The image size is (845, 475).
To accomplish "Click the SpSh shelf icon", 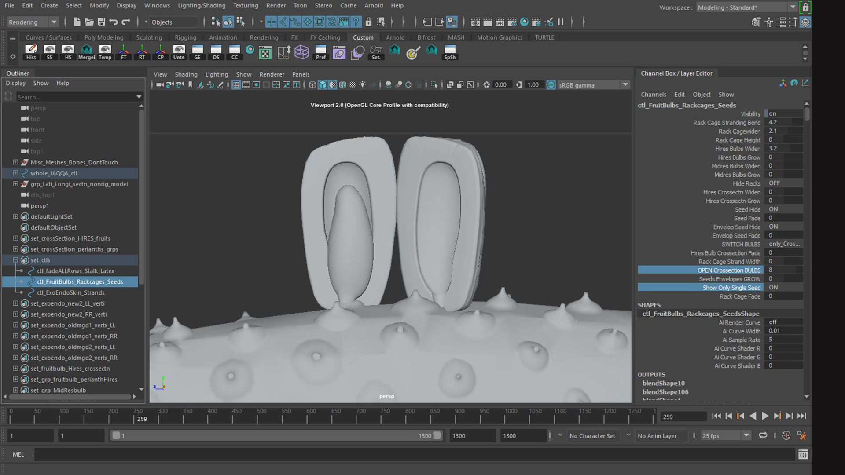I will tap(450, 51).
